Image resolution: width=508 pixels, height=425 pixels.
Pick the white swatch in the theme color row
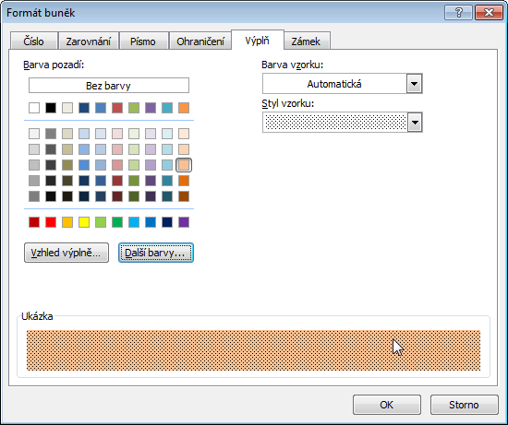pos(34,108)
